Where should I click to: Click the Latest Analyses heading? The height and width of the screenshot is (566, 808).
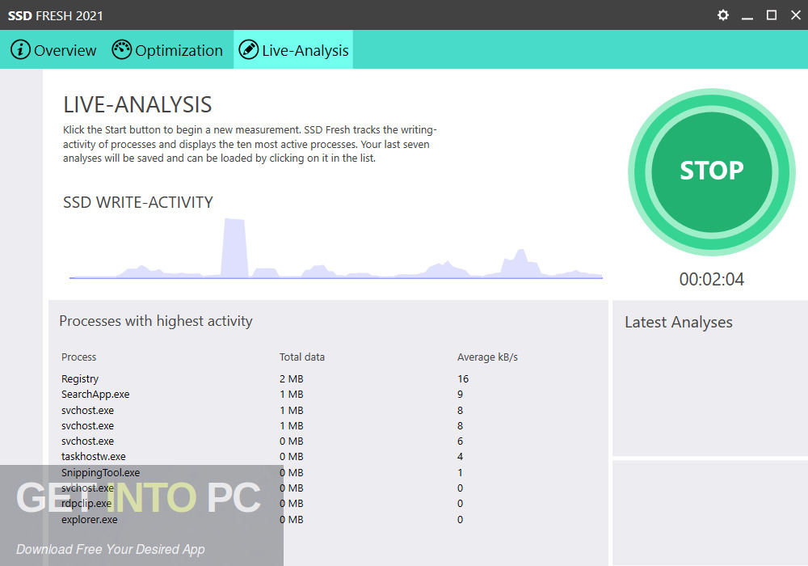point(679,322)
